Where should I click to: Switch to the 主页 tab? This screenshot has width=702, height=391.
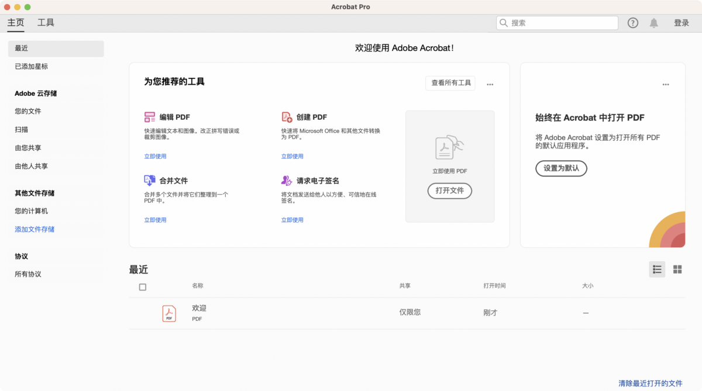pos(16,23)
